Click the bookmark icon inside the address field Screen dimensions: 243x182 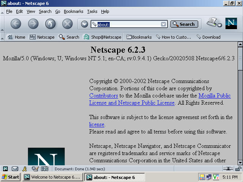point(94,24)
